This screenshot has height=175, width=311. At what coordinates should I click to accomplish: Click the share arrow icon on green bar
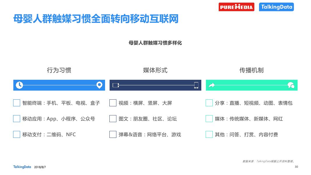tap(212, 85)
